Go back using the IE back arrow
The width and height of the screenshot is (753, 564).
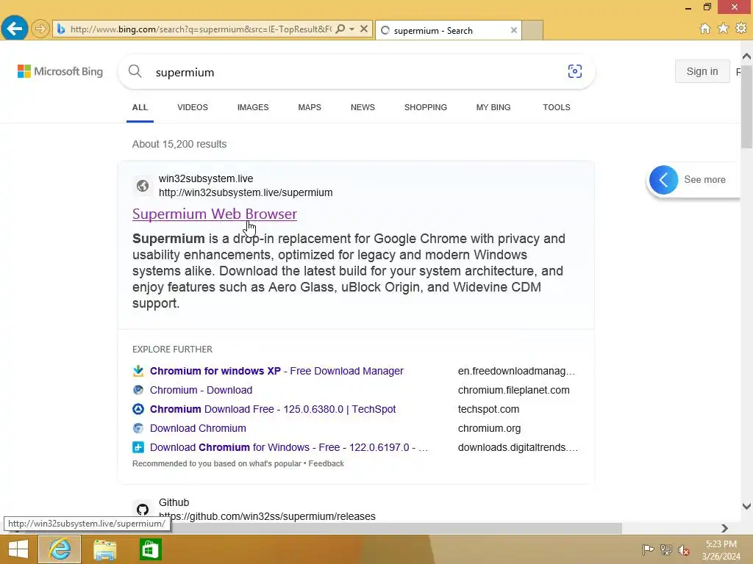[15, 29]
